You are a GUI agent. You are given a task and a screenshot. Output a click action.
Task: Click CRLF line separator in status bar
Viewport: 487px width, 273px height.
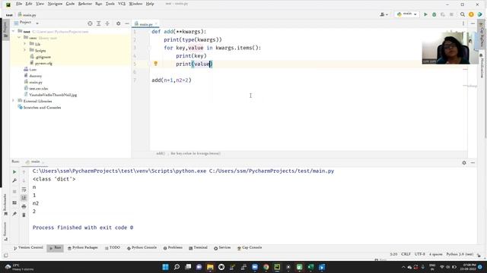click(406, 254)
